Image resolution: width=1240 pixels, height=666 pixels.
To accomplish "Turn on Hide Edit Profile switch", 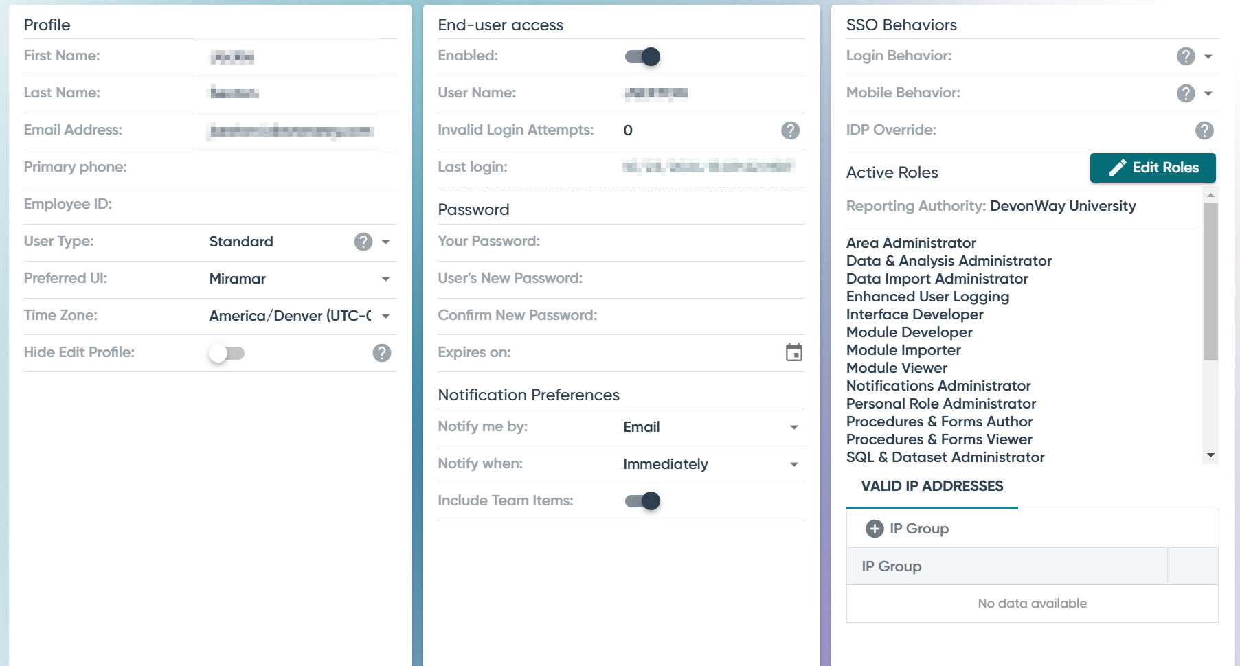I will click(227, 353).
